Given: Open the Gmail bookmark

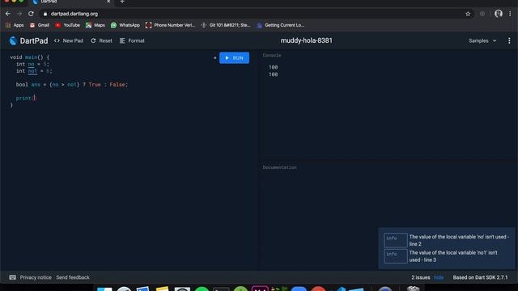Looking at the screenshot, I should (40, 25).
